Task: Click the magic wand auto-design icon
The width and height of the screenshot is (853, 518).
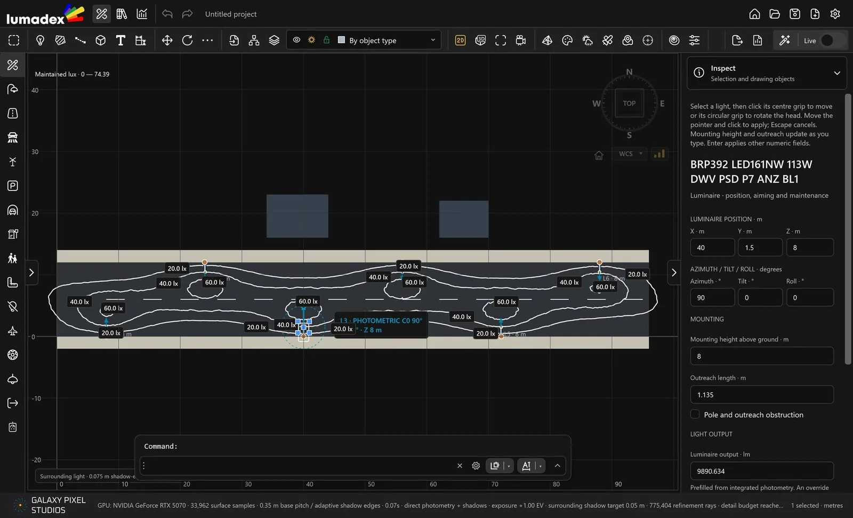Action: coord(785,41)
